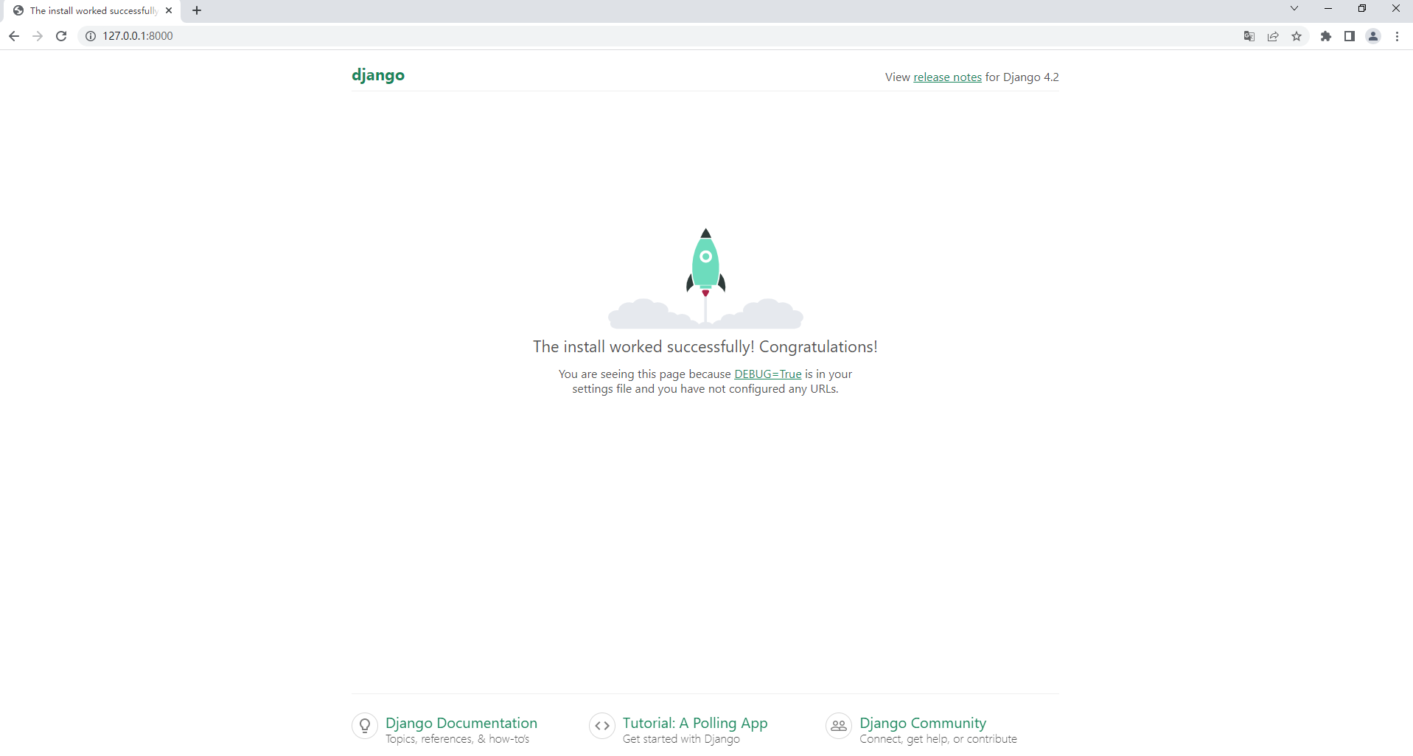Open Tutorial: A Polling App link
The width and height of the screenshot is (1413, 756).
695,723
